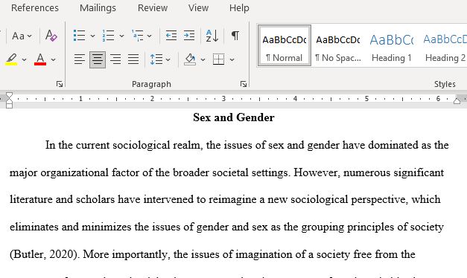Viewport: 467px width, 278px height.
Task: Open highlight color dropdown arrow
Action: coord(24,59)
